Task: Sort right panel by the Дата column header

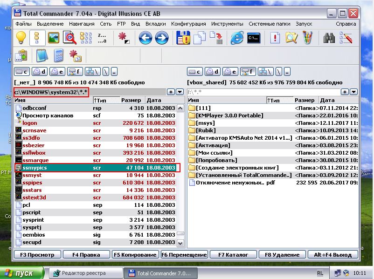Action: [x=339, y=100]
